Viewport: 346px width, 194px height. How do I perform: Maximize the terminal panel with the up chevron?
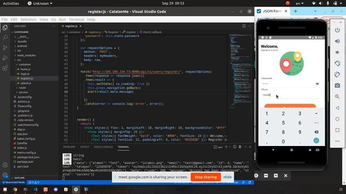[x=245, y=147]
